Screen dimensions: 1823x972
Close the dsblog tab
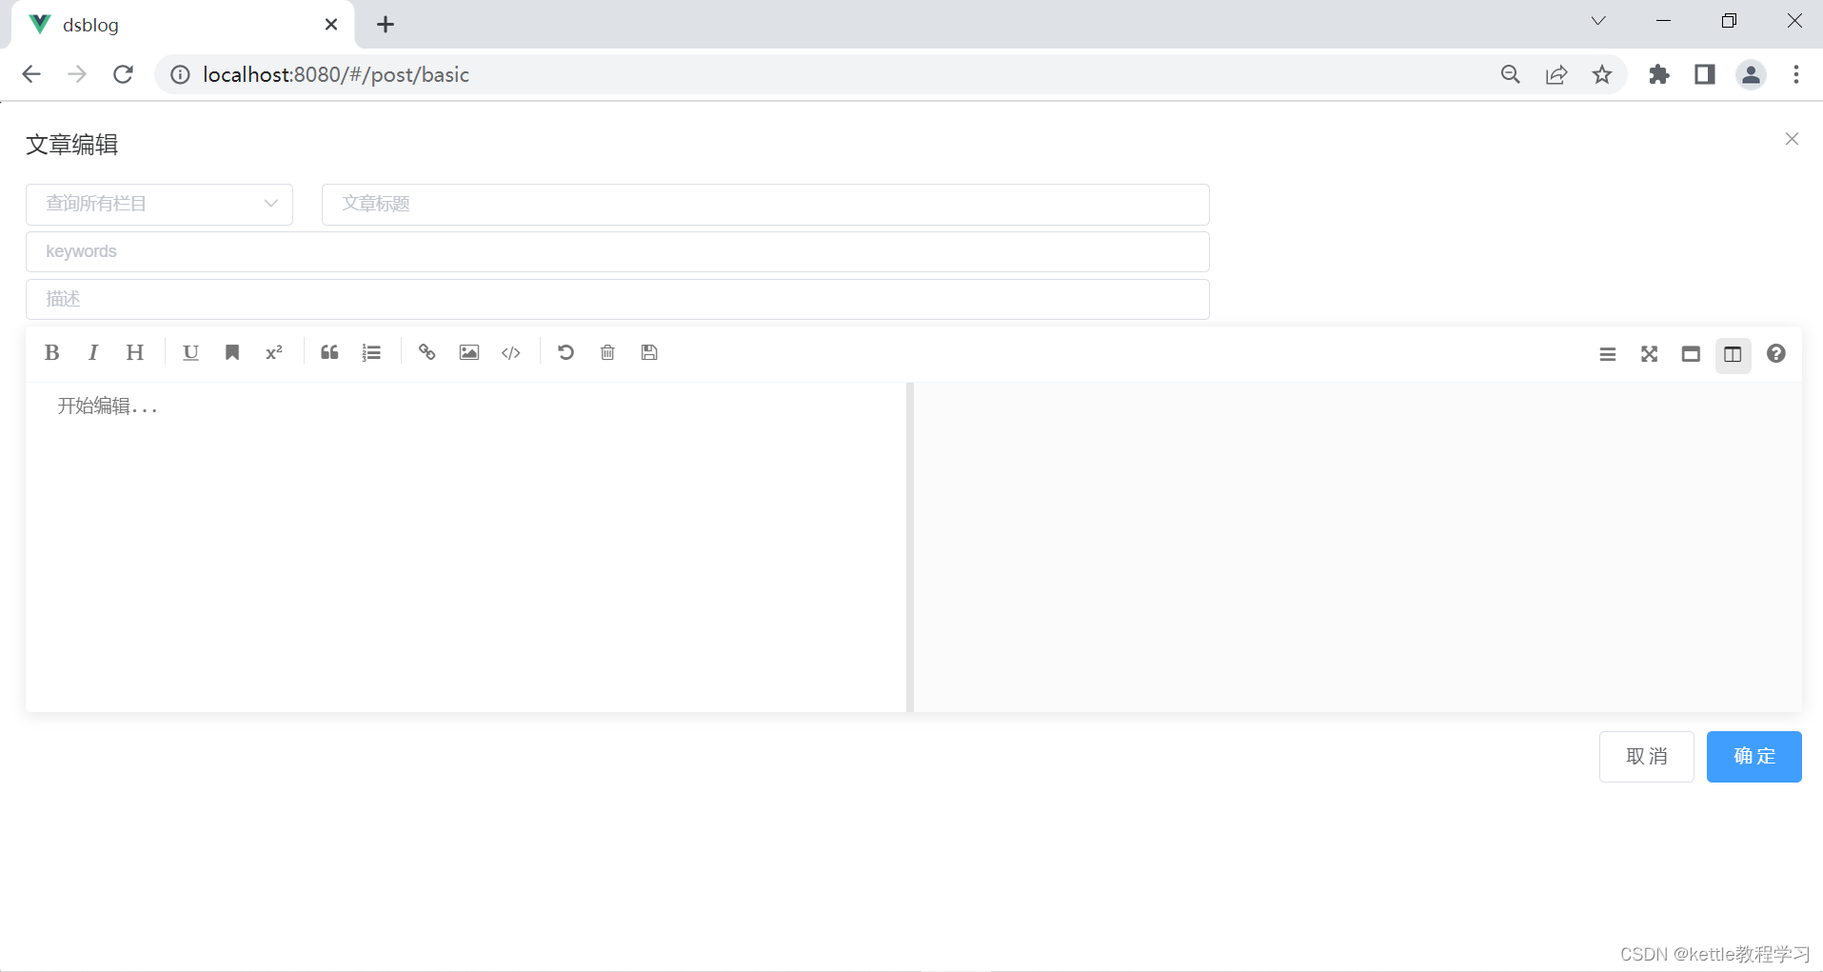331,25
